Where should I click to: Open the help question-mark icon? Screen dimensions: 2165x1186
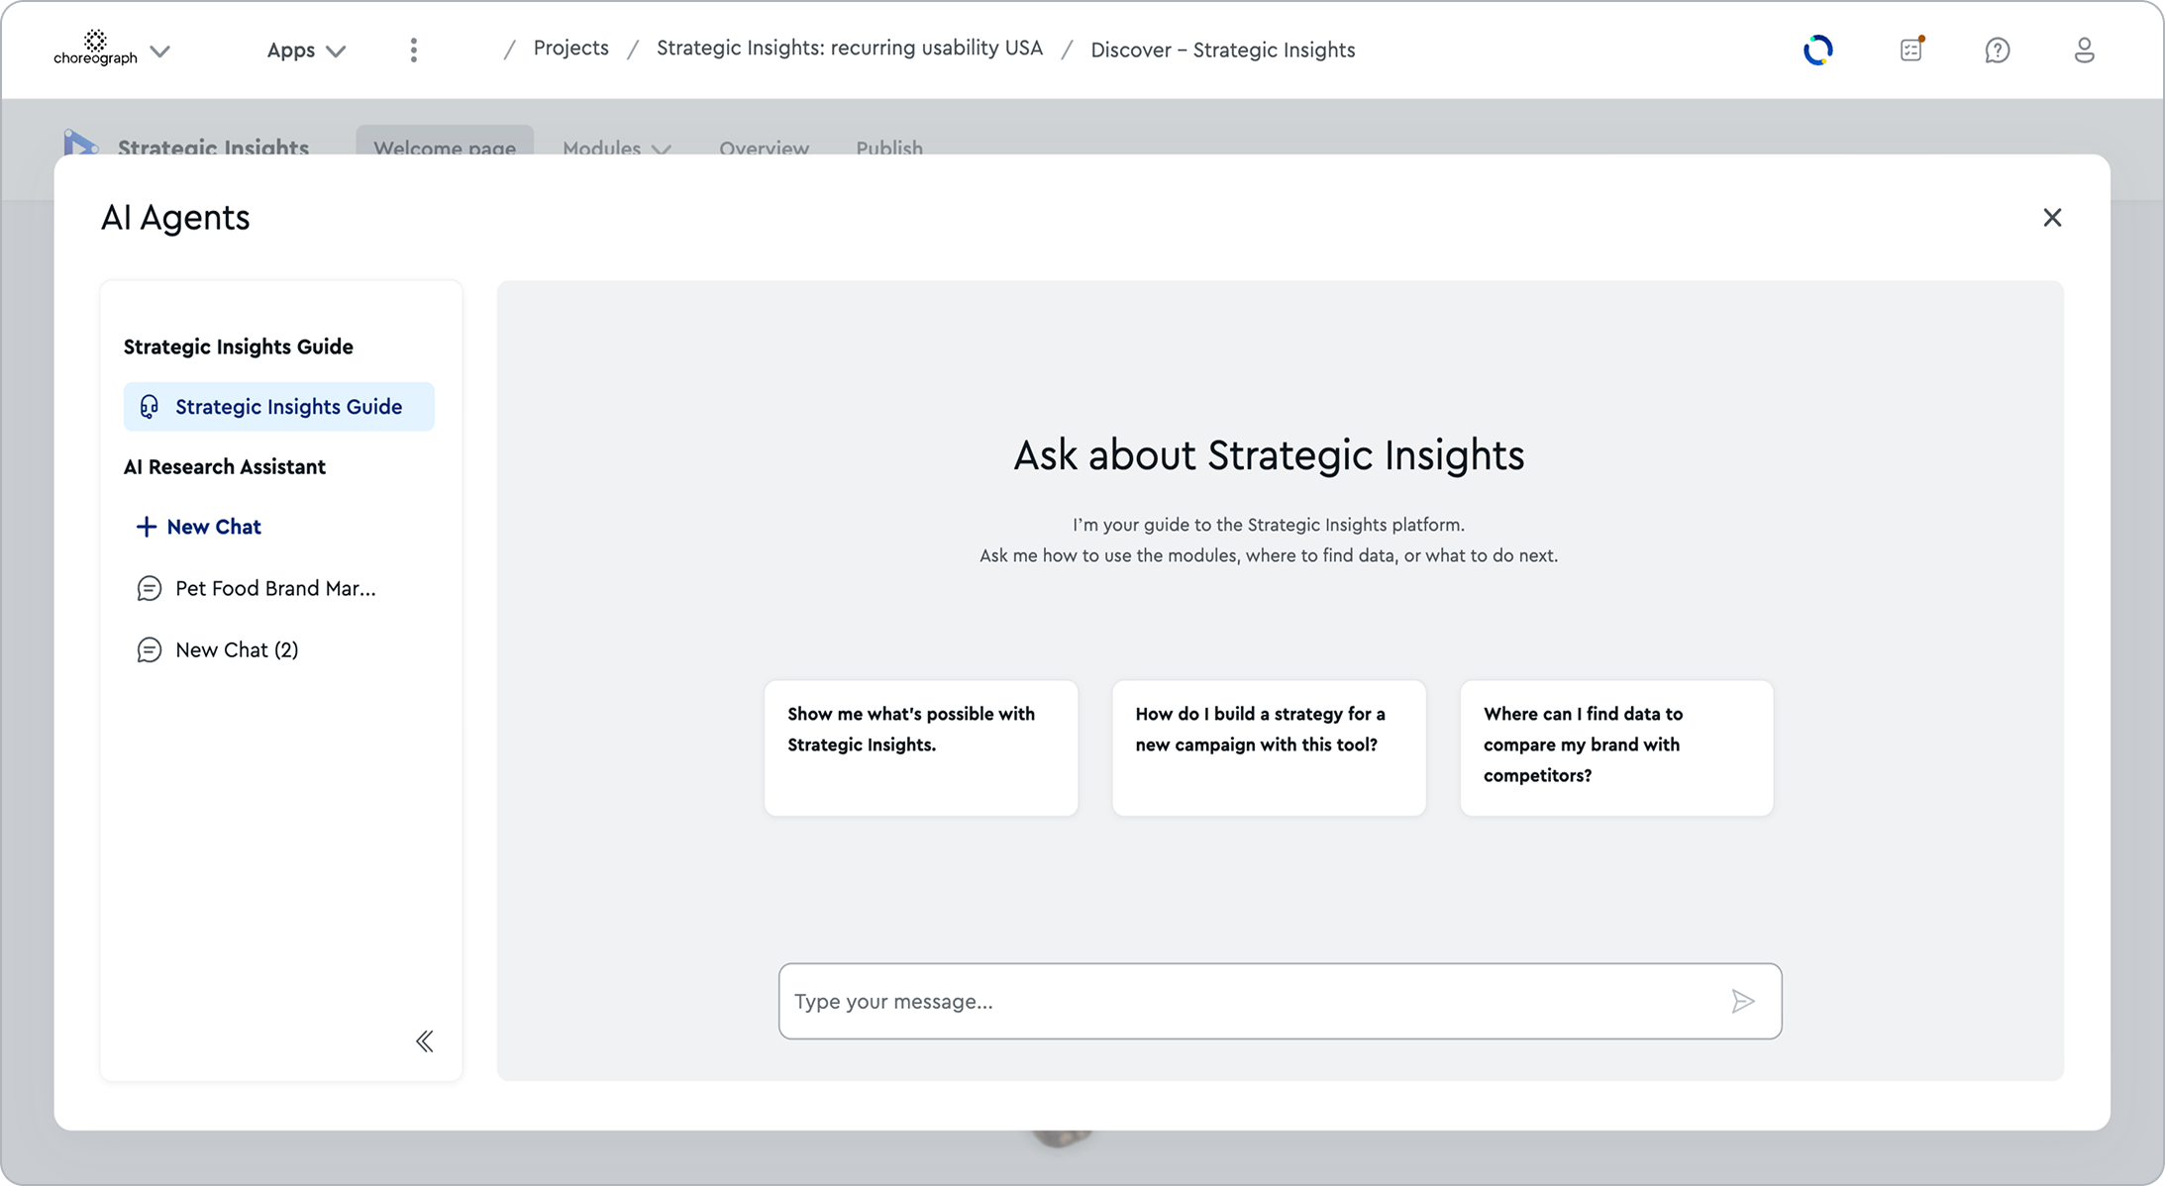[x=1998, y=50]
